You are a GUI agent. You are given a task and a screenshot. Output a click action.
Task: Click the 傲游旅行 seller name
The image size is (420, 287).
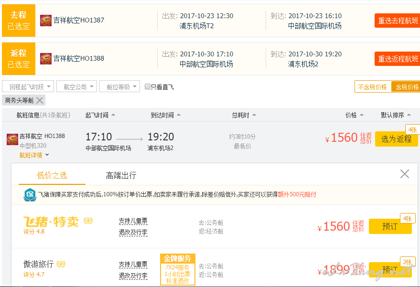38,264
